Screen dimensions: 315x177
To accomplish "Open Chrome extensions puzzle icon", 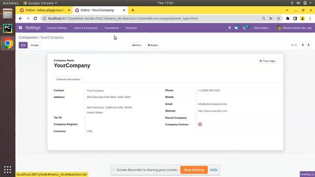I will pyautogui.click(x=287, y=19).
